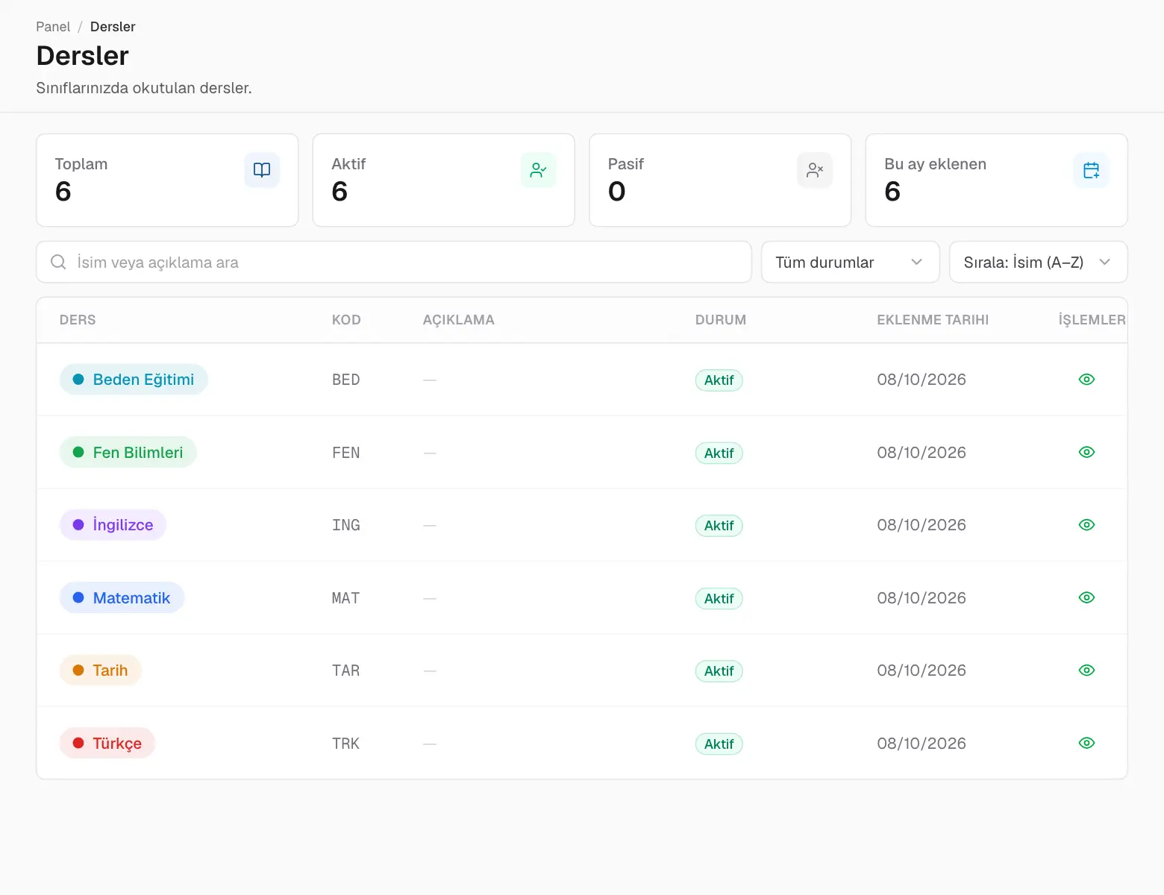
Task: Select the FEN course code
Action: point(346,453)
